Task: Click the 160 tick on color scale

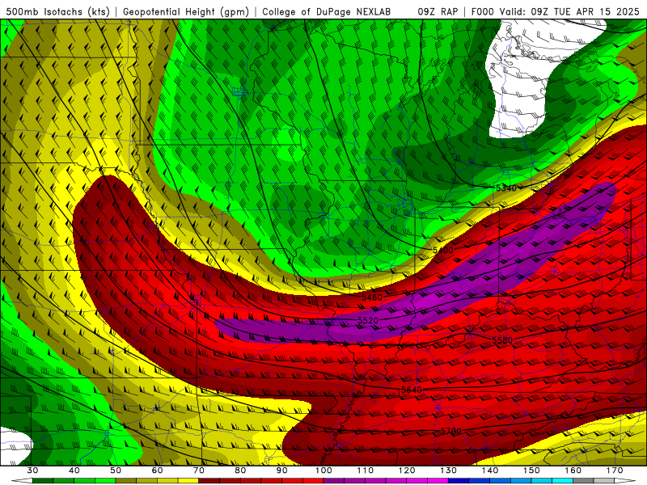Action: click(573, 470)
